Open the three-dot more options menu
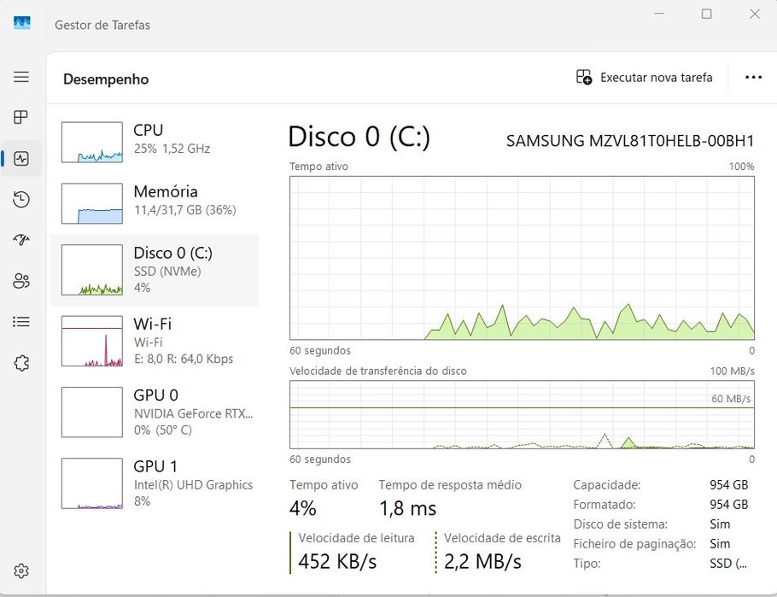This screenshot has height=597, width=777. tap(753, 78)
